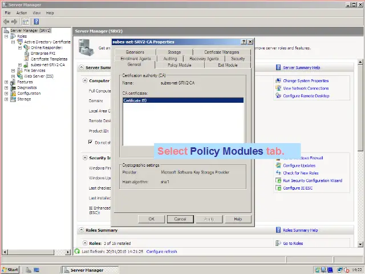Open the Extensions tab
Viewport: 365px width, 274px height.
point(135,52)
